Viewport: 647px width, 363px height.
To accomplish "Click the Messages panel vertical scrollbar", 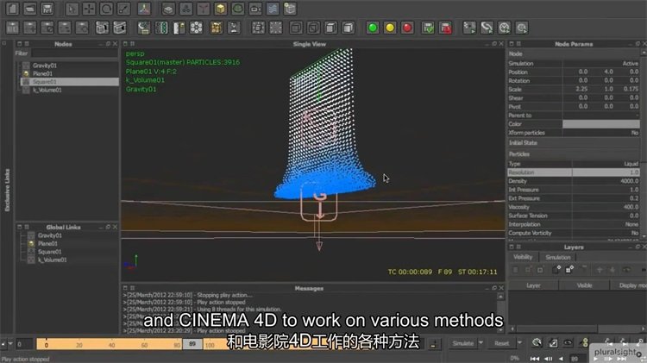I will pyautogui.click(x=500, y=314).
